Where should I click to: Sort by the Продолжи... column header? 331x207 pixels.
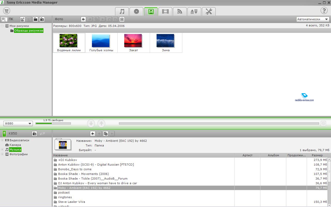[297, 155]
